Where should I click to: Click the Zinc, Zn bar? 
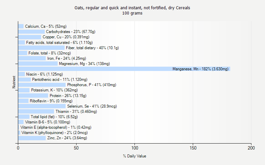point(32,138)
